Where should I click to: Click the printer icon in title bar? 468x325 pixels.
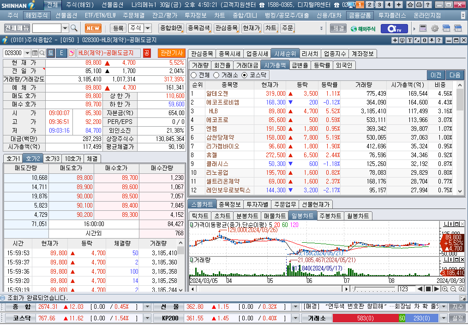pos(419,5)
